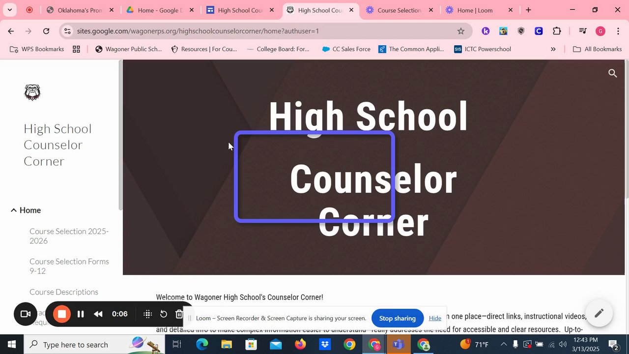Open Loom drawing effects grid icon
This screenshot has height=354, width=629.
click(147, 314)
